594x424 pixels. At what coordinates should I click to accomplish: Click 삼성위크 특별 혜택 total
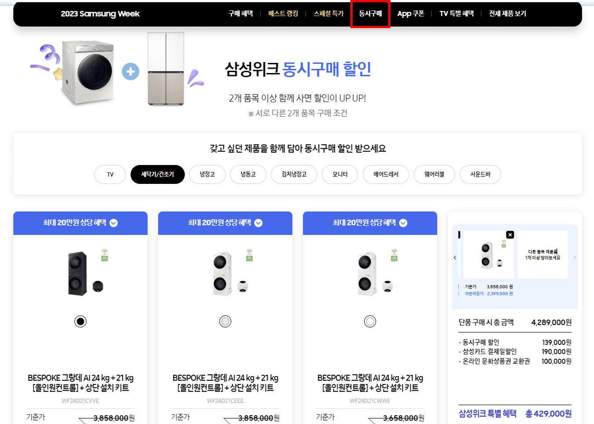(515, 413)
